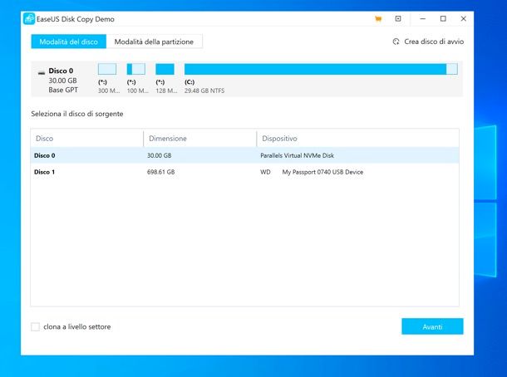The height and width of the screenshot is (377, 507).
Task: Click the 29.48 GB NTFS partition label
Action: pos(204,91)
